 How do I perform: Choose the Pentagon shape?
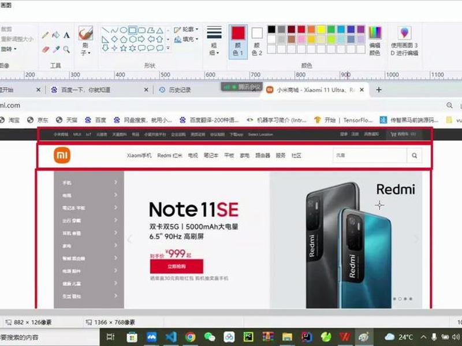[x=124, y=39]
